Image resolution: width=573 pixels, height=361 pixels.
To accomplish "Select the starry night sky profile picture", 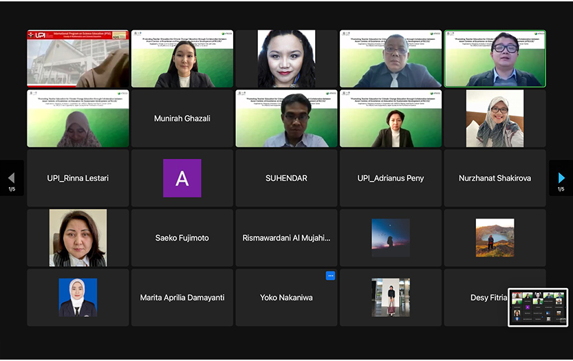I will 391,238.
